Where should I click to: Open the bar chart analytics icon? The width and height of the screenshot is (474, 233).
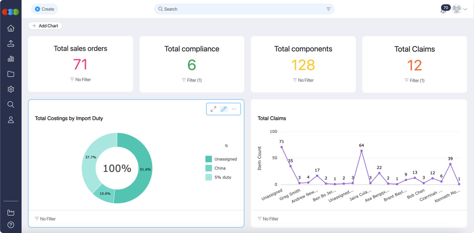(11, 59)
